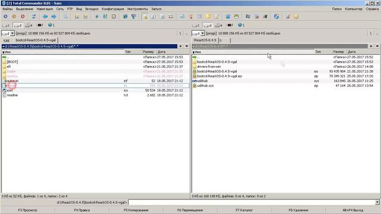The image size is (381, 214).
Task: Select the efi folder row
Action: (95, 67)
